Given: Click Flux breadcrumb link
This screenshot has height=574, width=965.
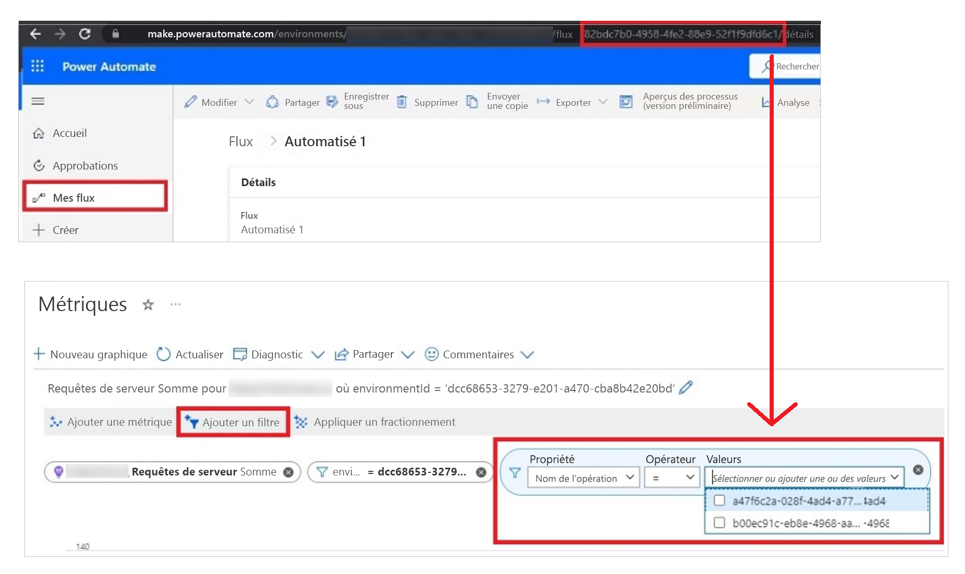Looking at the screenshot, I should click(240, 142).
